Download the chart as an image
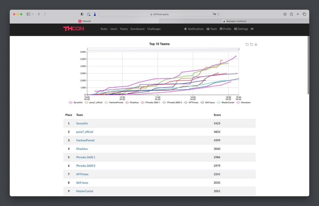Screen dimensions: 319x206 (256, 44)
